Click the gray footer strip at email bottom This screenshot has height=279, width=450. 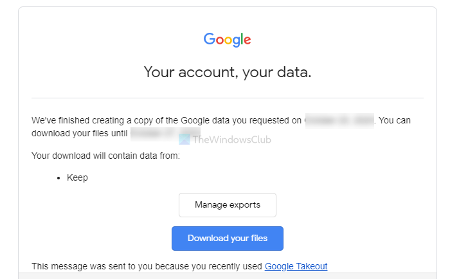tap(227, 276)
